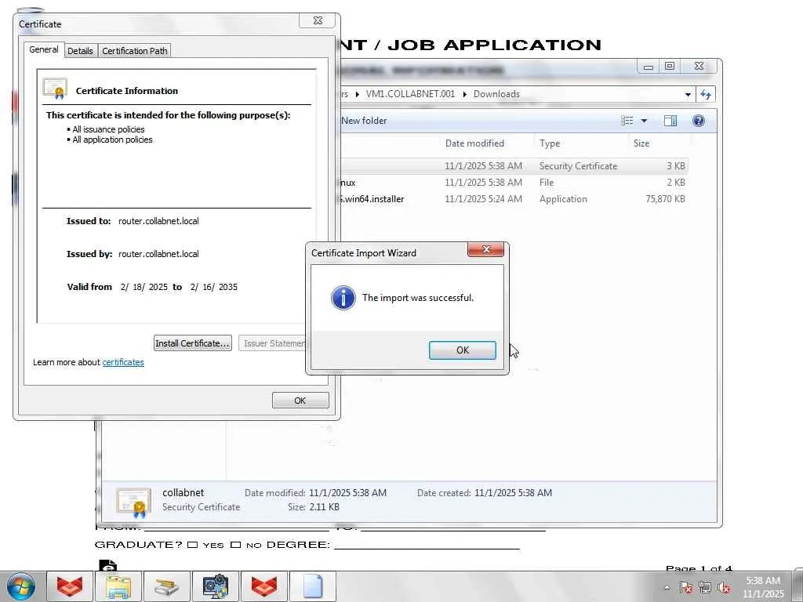Screen dimensions: 803x602
Task: Check the YES graduate checkbox in the document
Action: [x=193, y=545]
